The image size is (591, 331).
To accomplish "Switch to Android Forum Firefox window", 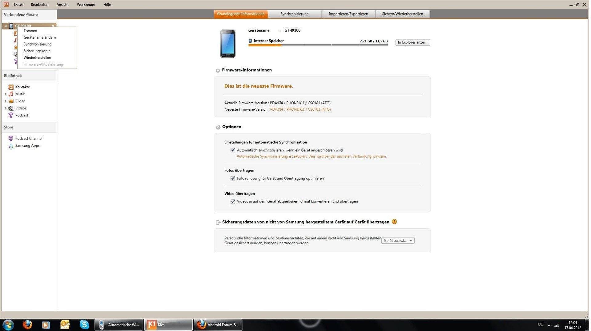I will click(218, 325).
